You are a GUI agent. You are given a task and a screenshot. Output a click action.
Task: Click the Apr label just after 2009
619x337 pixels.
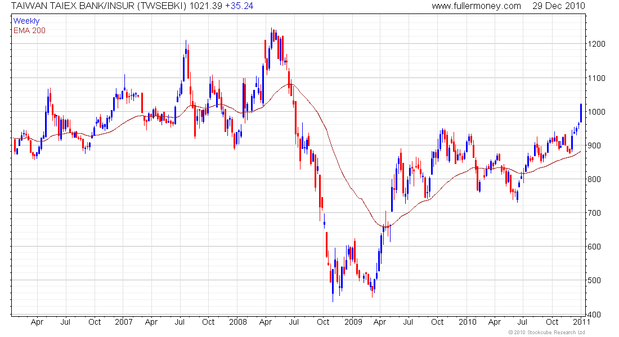[379, 322]
